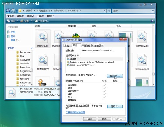Viewport: 164px width, 127px height.
Task: Select Administrators in the user list
Action: click(94, 62)
